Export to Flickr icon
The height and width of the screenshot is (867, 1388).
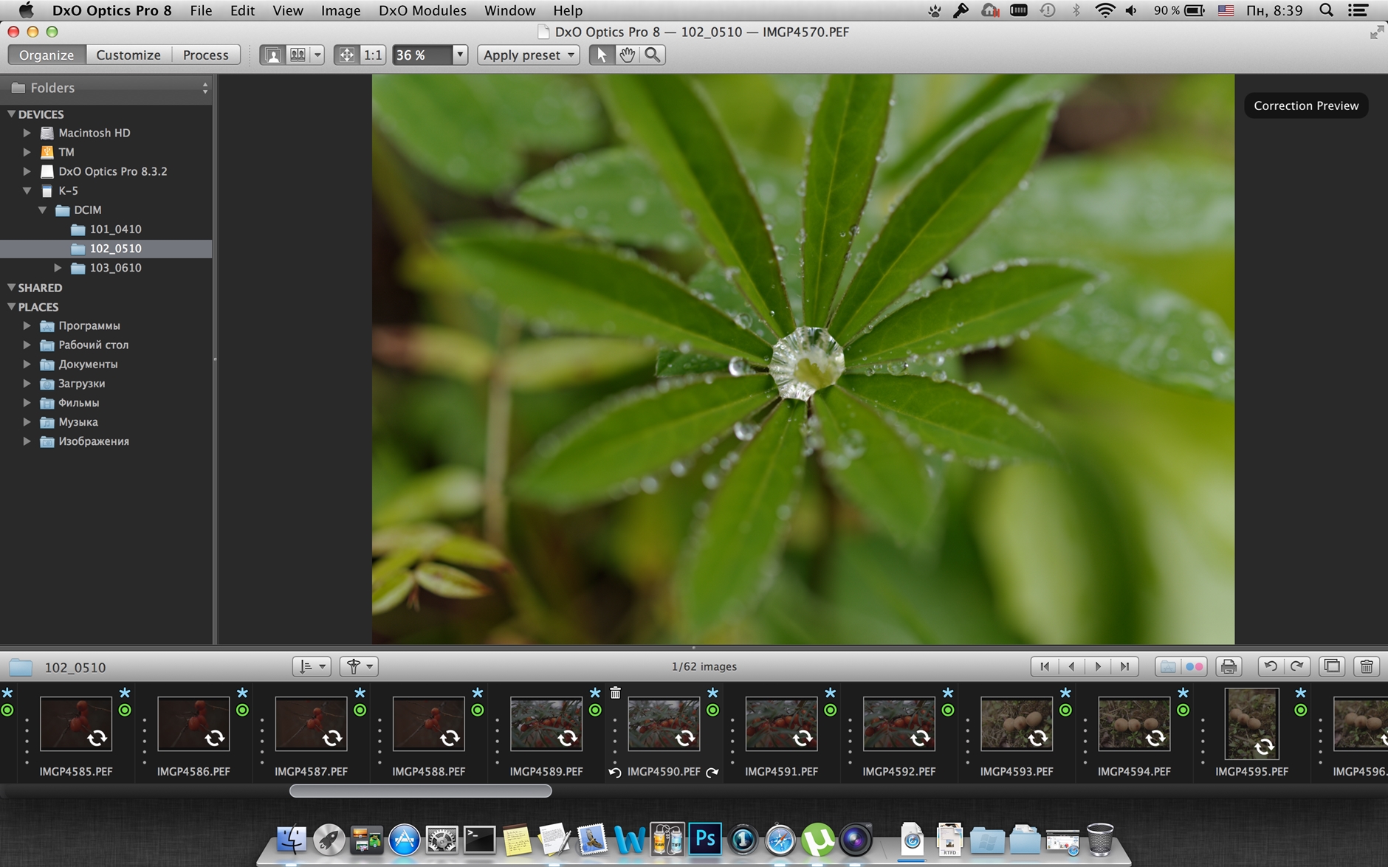[x=1194, y=666]
